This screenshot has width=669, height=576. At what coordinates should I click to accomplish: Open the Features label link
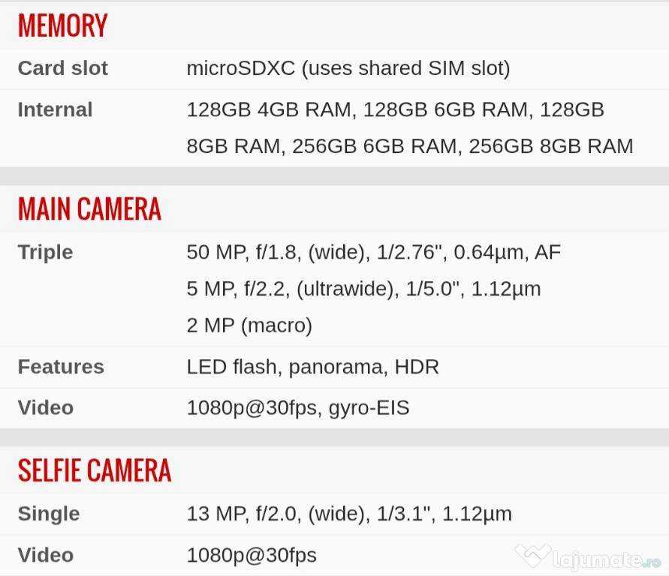coord(61,367)
